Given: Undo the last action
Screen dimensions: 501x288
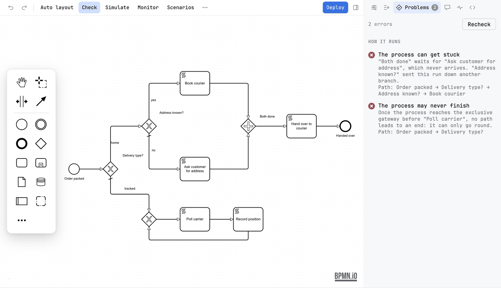Looking at the screenshot, I should click(x=11, y=8).
